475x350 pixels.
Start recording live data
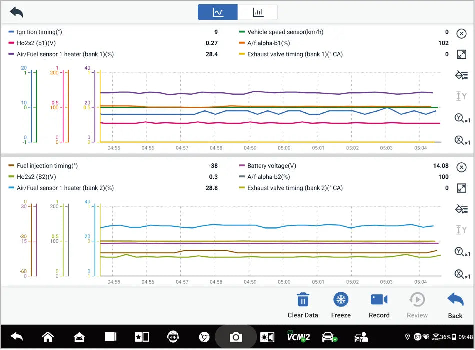(379, 305)
